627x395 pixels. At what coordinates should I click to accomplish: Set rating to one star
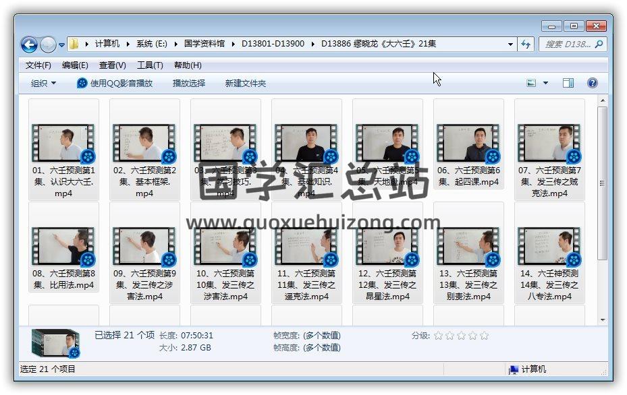click(x=438, y=336)
